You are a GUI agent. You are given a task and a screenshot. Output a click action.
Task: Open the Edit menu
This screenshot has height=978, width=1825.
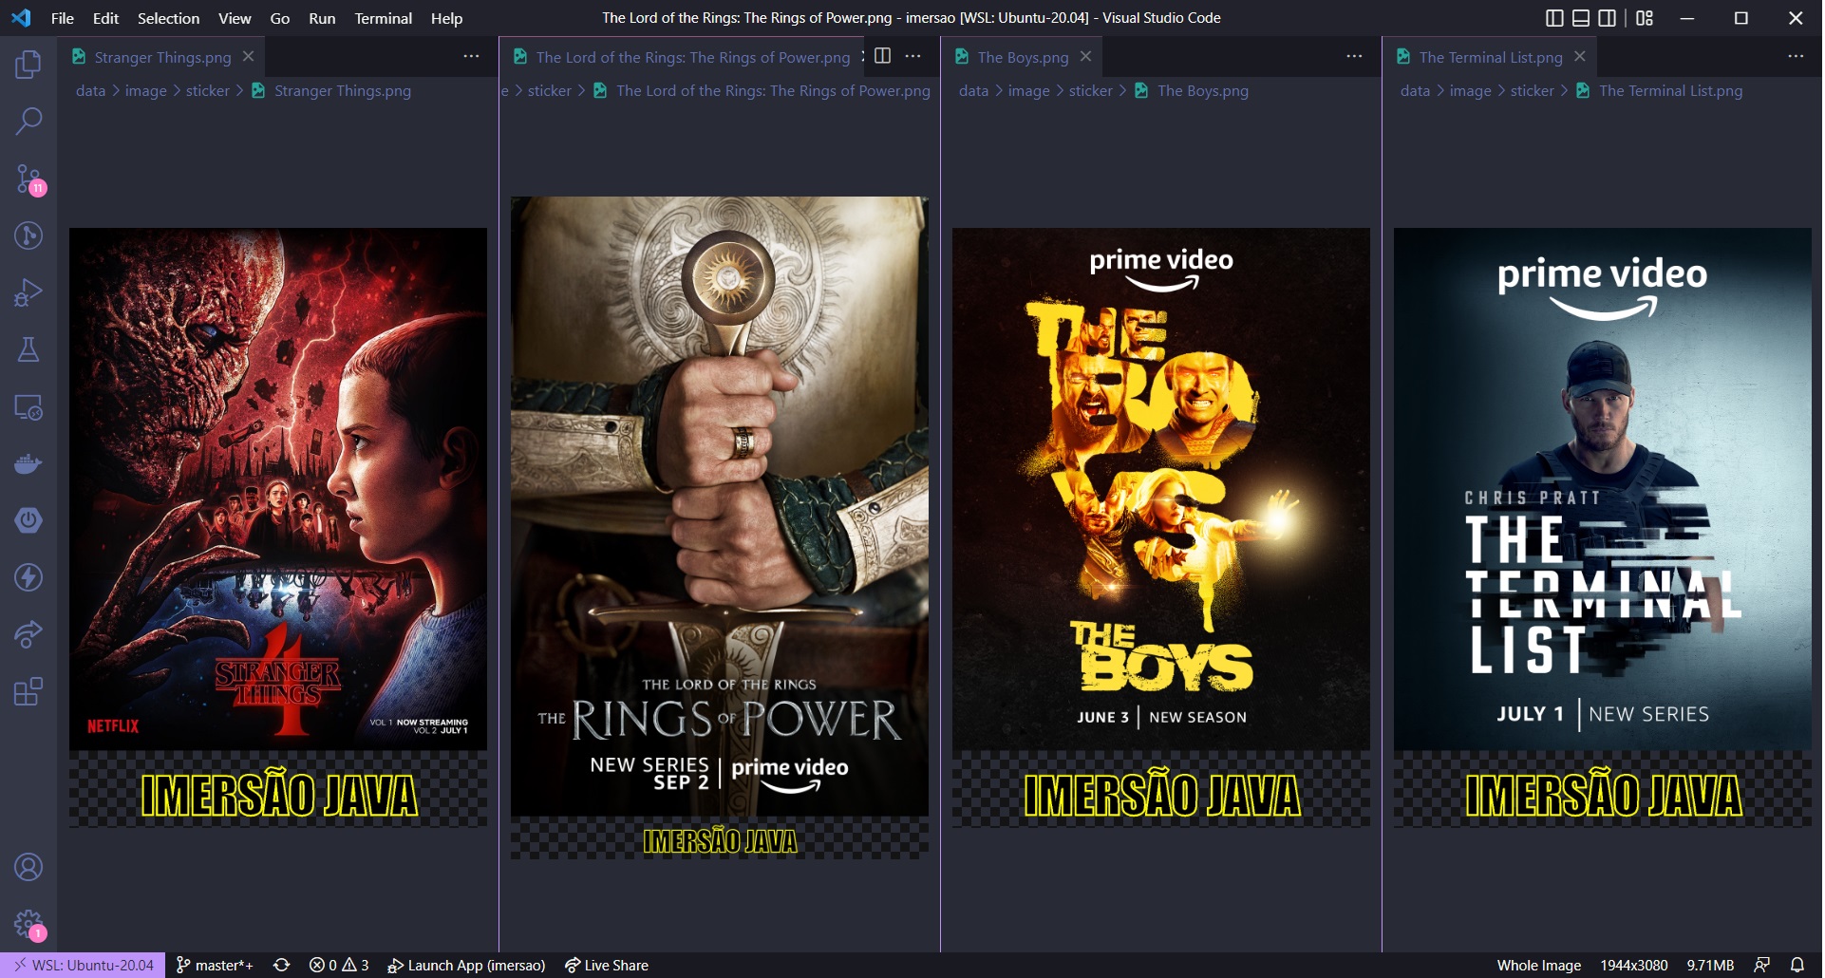pyautogui.click(x=105, y=18)
